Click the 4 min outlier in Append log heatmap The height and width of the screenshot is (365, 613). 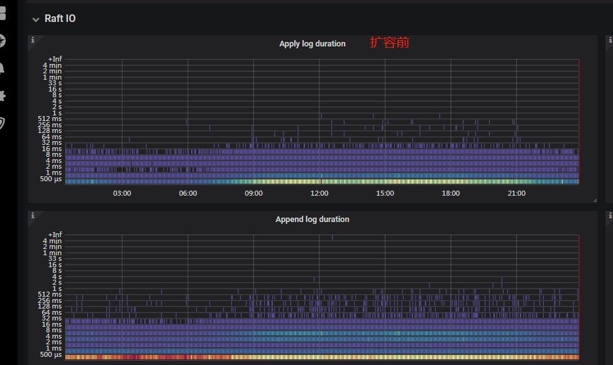333,238
